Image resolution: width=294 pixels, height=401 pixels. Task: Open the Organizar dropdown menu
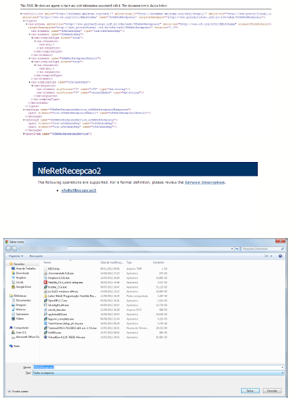(16, 256)
